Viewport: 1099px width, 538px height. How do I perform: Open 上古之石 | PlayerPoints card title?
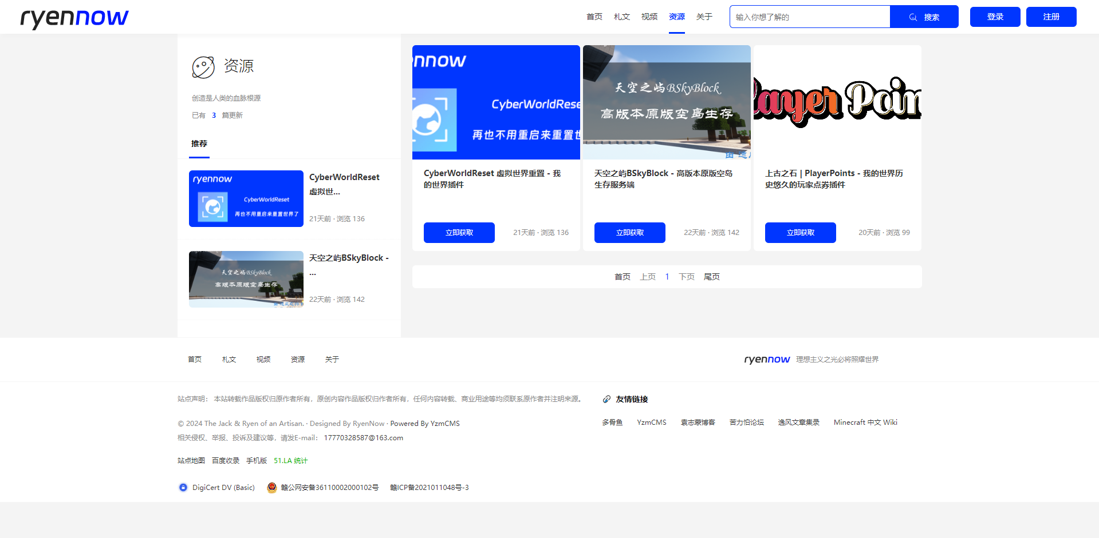[834, 179]
